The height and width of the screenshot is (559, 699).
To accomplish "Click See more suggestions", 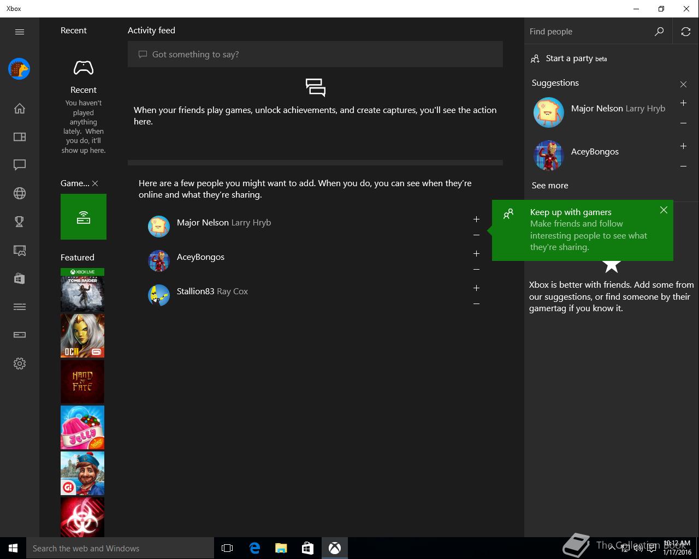I will pos(550,185).
